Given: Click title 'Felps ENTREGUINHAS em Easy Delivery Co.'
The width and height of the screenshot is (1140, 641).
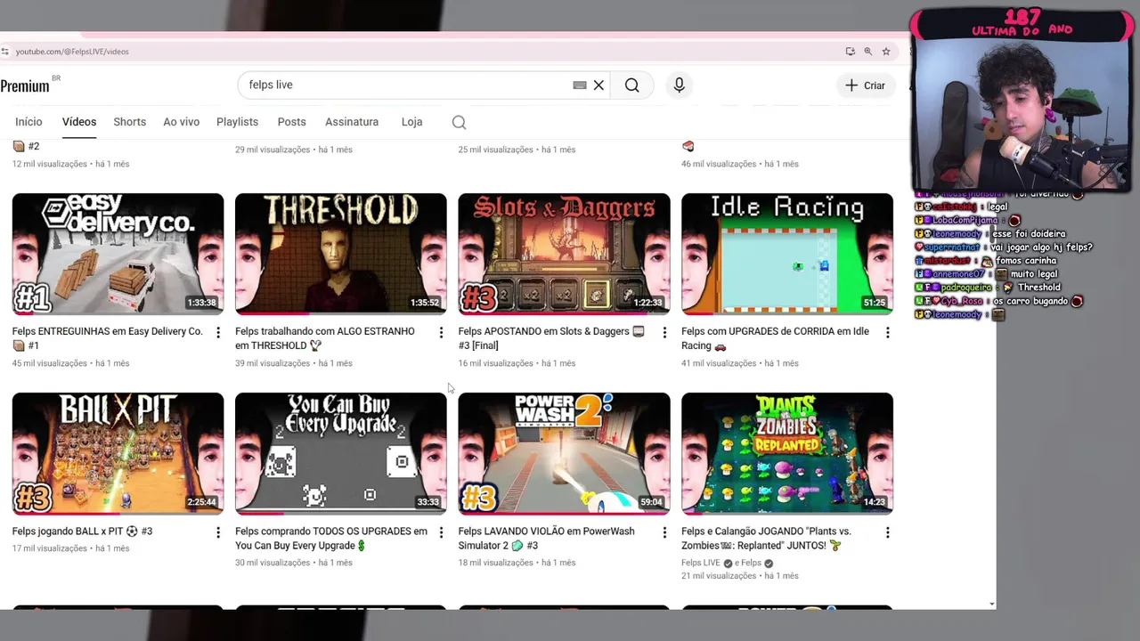Looking at the screenshot, I should 107,338.
